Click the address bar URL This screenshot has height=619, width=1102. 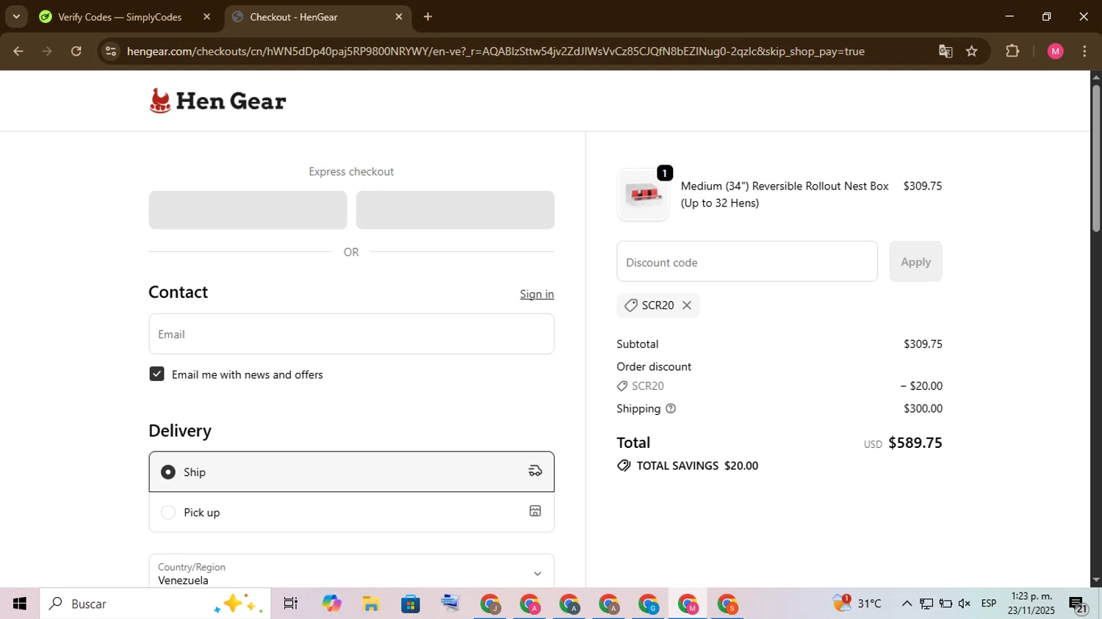point(495,51)
